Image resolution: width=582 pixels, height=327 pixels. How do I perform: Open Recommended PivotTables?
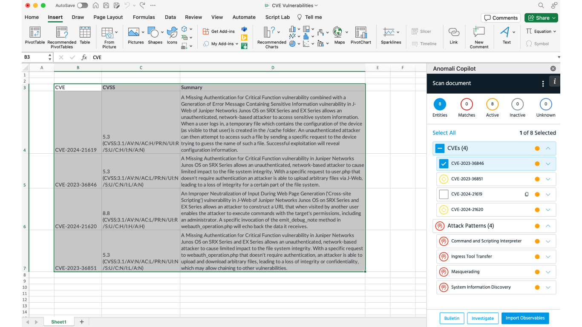click(x=62, y=37)
